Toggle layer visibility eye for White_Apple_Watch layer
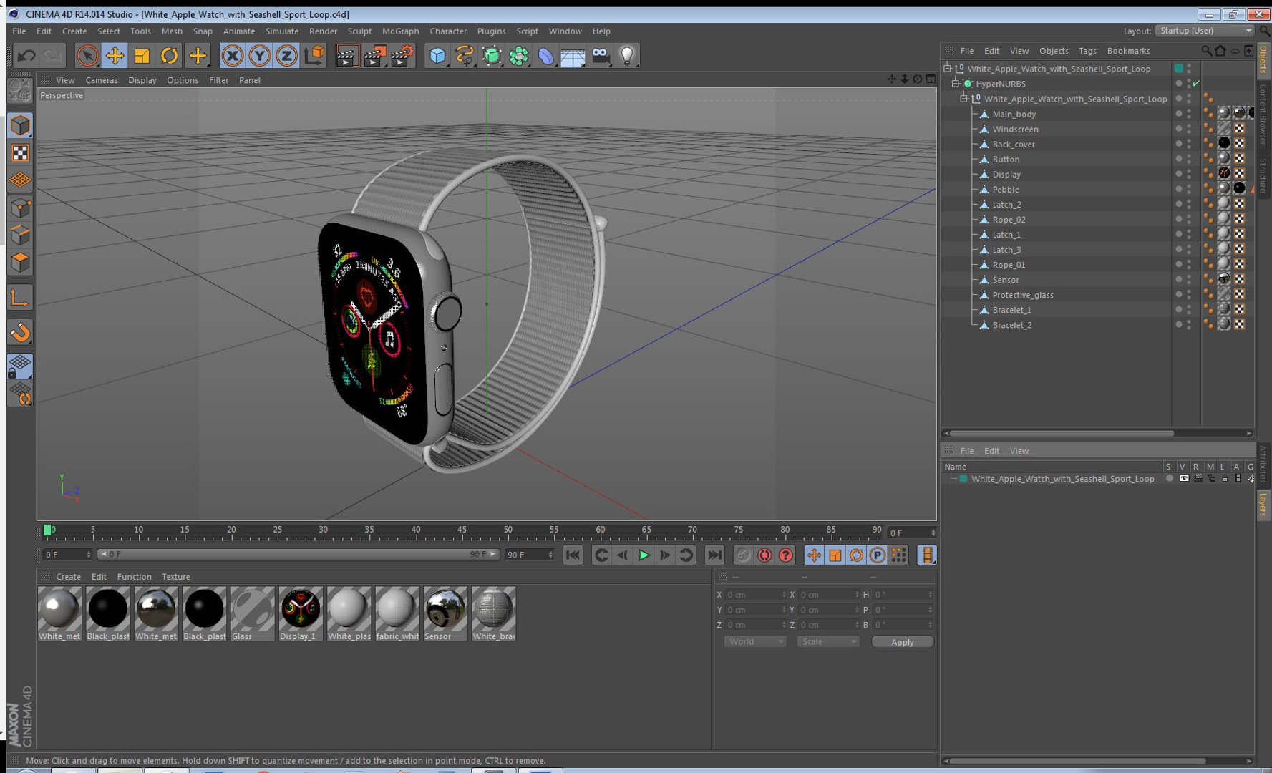This screenshot has width=1272, height=773. tap(1184, 479)
